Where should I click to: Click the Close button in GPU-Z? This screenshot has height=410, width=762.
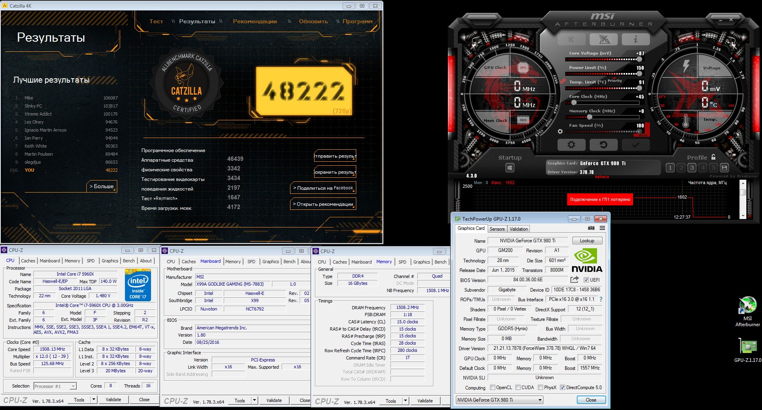click(591, 400)
